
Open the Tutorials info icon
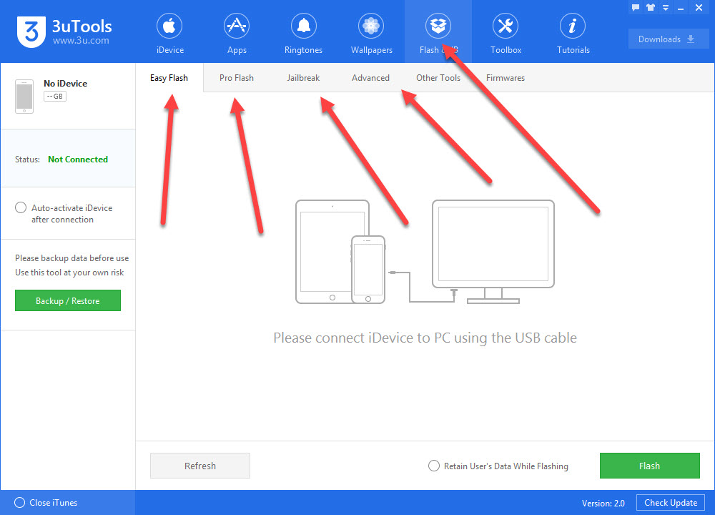[x=573, y=26]
